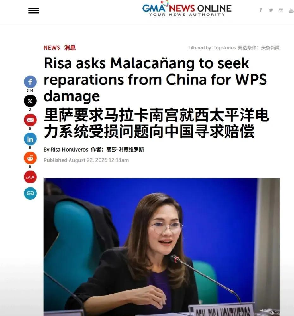The width and height of the screenshot is (294, 316).
Task: Click the article headline text
Action: [x=155, y=79]
